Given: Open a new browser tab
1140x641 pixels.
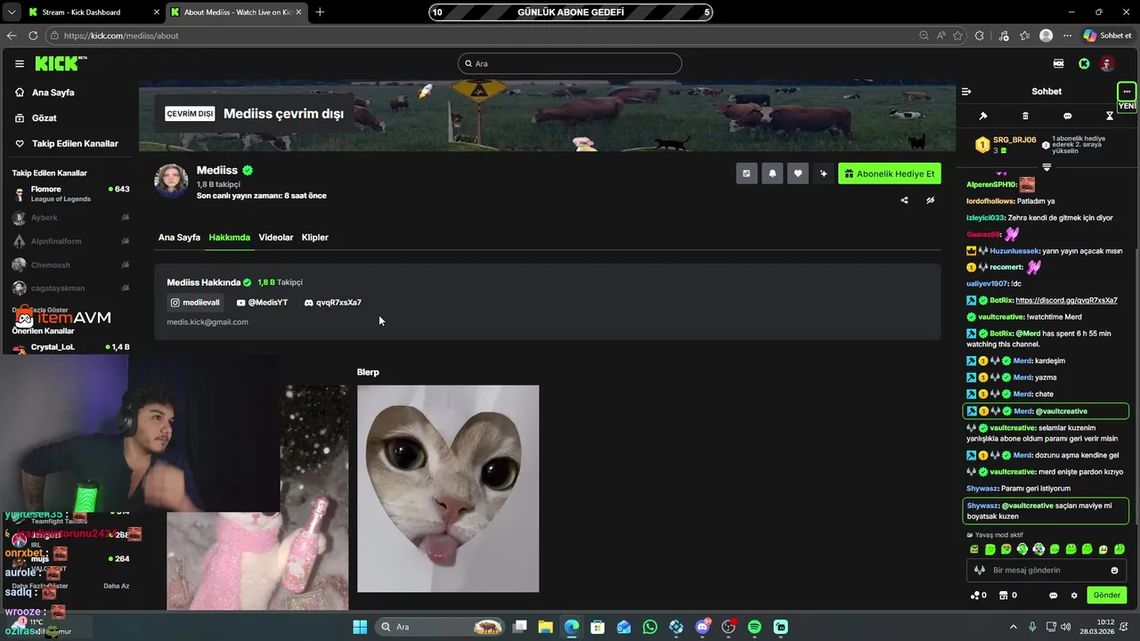Looking at the screenshot, I should [x=320, y=12].
